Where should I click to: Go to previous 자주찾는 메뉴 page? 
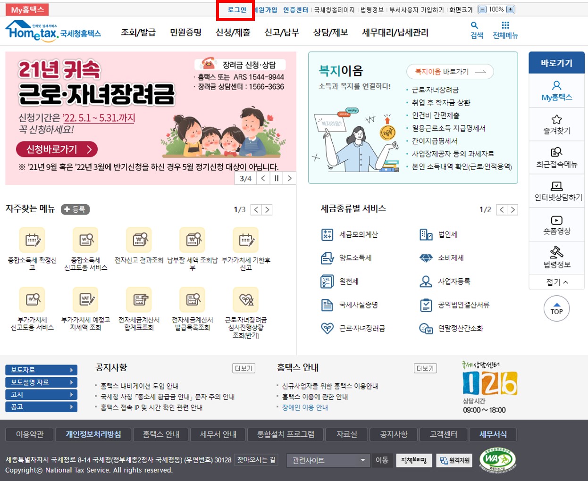[x=256, y=210]
